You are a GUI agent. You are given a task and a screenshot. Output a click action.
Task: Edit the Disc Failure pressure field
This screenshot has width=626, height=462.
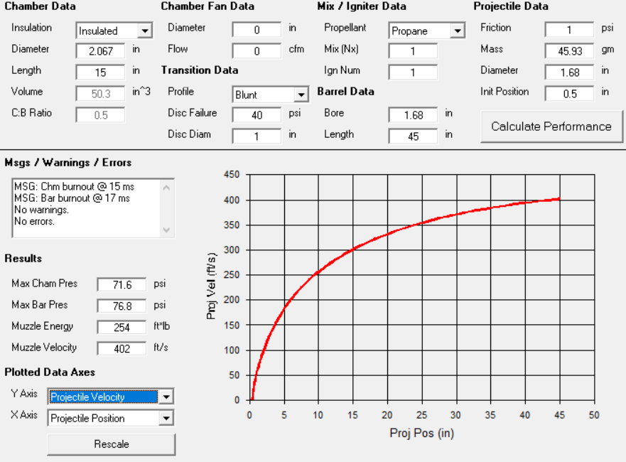pos(257,114)
